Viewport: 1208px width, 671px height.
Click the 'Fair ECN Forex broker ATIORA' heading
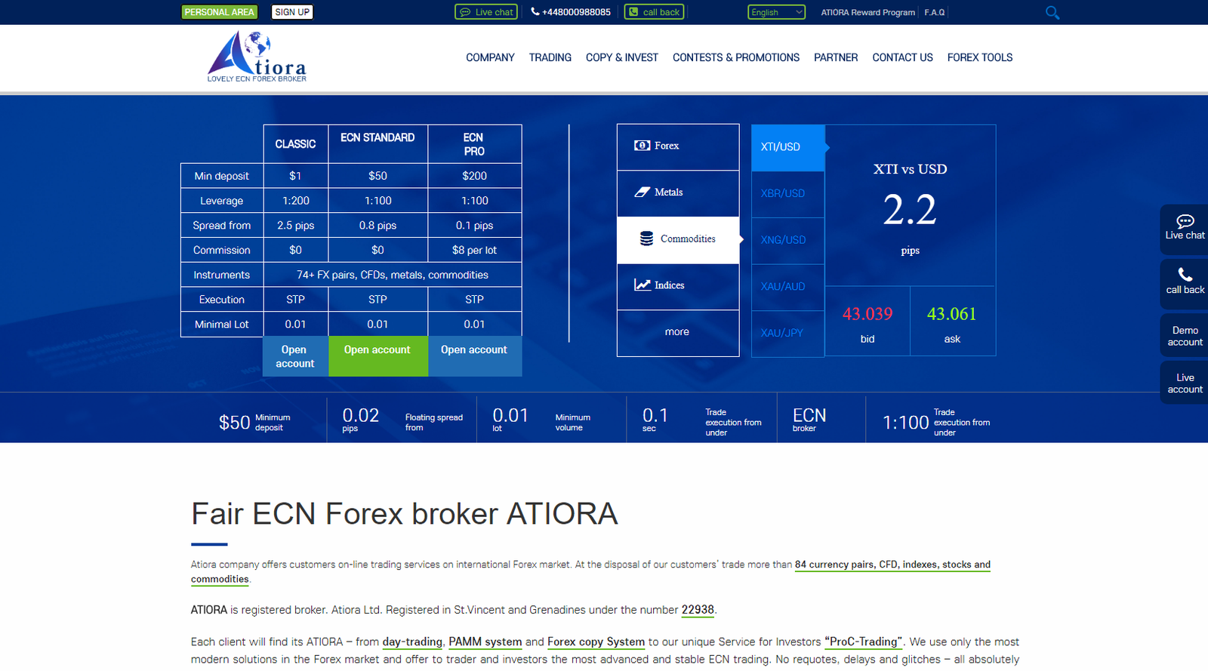tap(405, 514)
